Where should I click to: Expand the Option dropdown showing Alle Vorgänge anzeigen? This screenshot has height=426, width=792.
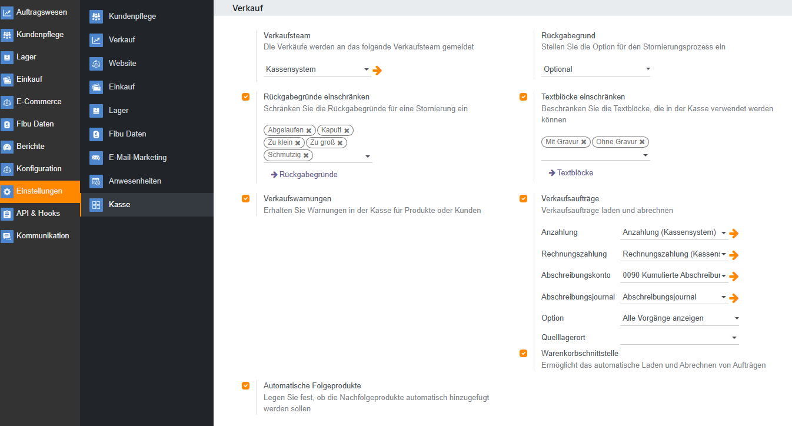coord(680,318)
